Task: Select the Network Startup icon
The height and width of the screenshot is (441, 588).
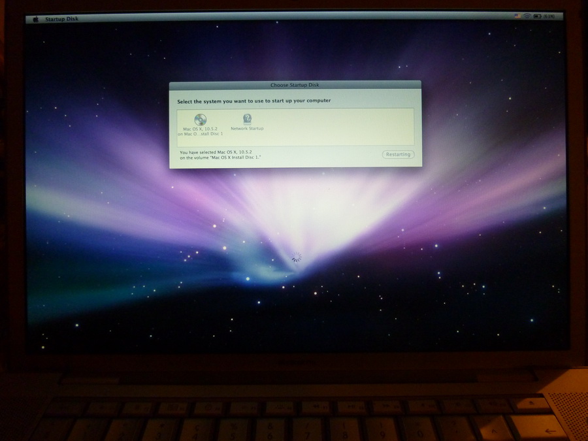Action: click(x=247, y=120)
